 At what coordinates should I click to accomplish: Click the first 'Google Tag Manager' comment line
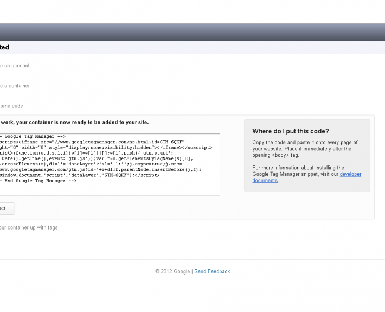click(x=34, y=137)
